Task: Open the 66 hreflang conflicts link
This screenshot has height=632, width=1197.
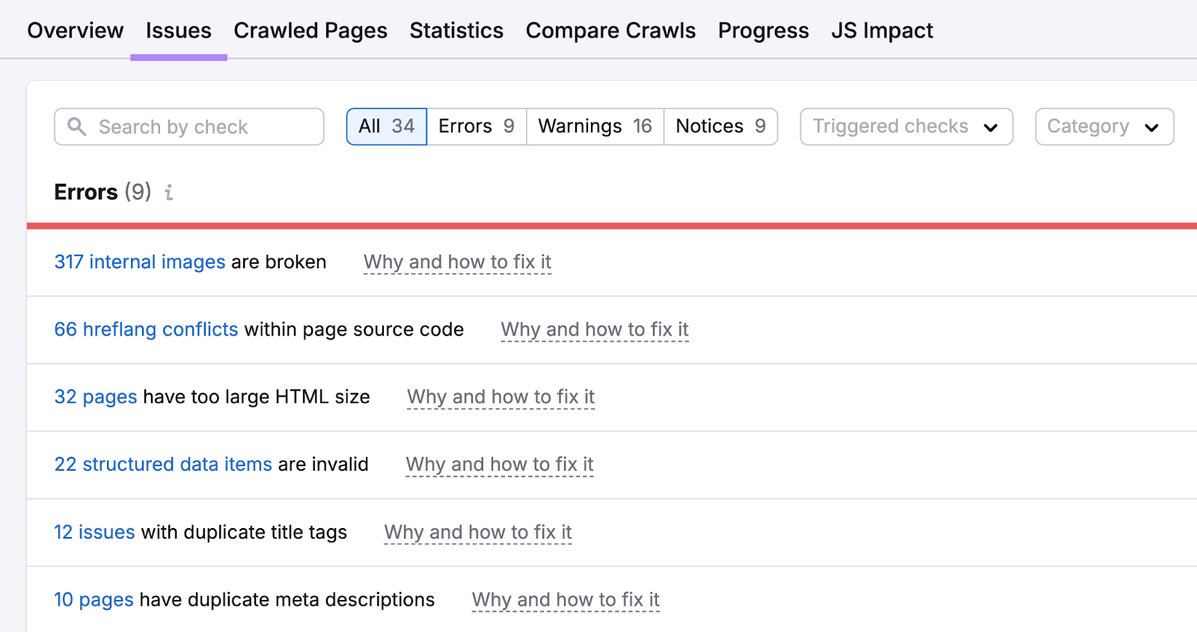Action: (x=146, y=329)
